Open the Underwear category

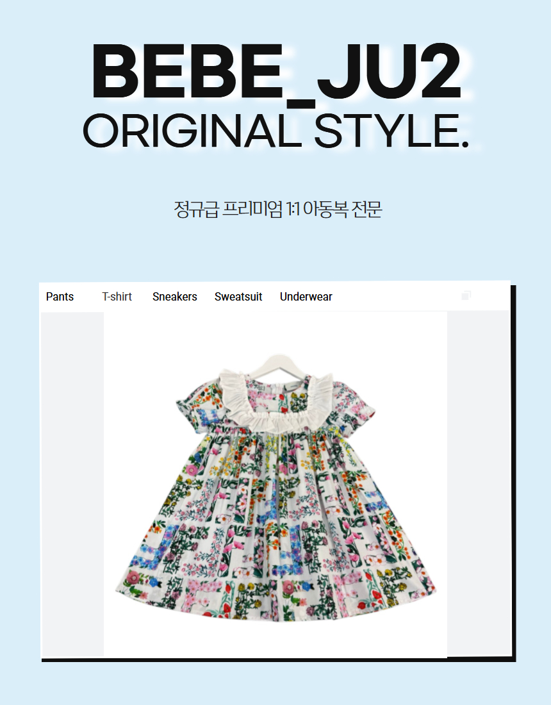pos(306,297)
